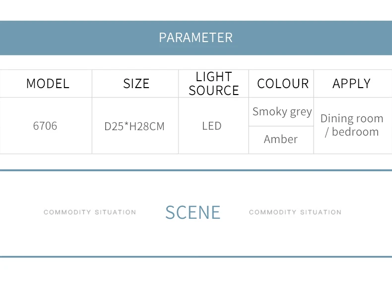Click the Dining room text
The width and height of the screenshot is (392, 296).
(x=352, y=118)
